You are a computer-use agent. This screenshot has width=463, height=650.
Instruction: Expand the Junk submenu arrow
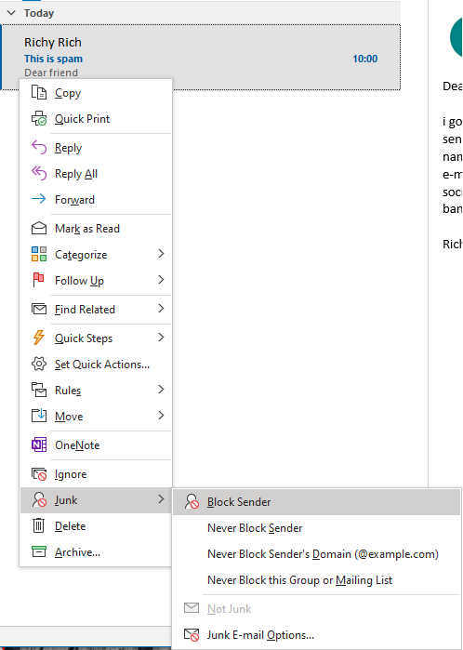pyautogui.click(x=161, y=499)
